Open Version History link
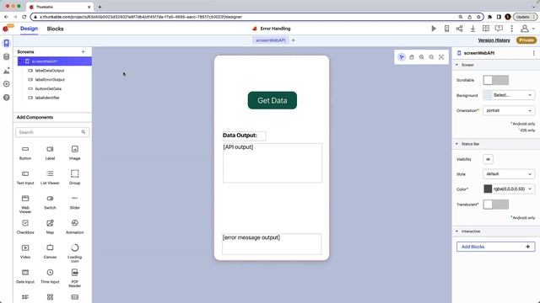The height and width of the screenshot is (303, 540). pyautogui.click(x=494, y=40)
